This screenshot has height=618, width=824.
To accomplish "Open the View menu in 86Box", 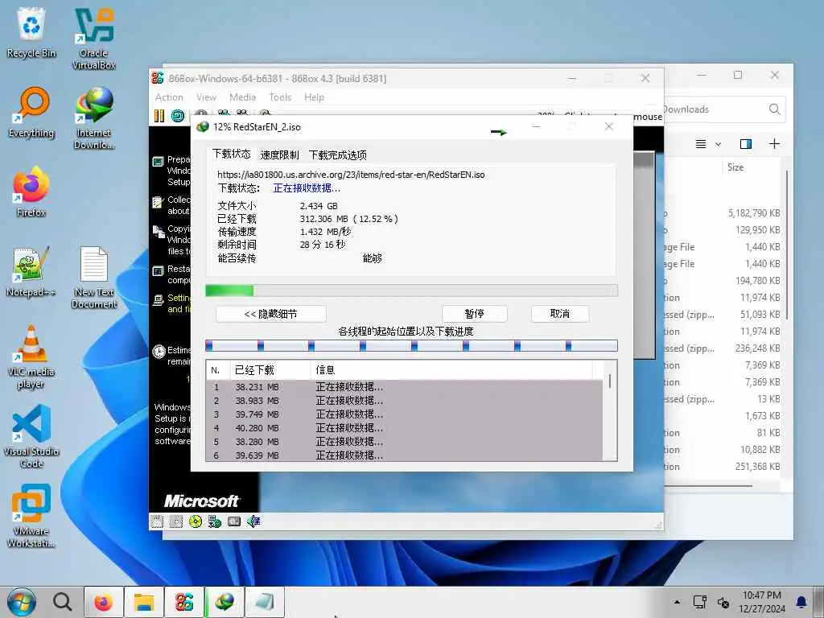I will [x=207, y=97].
